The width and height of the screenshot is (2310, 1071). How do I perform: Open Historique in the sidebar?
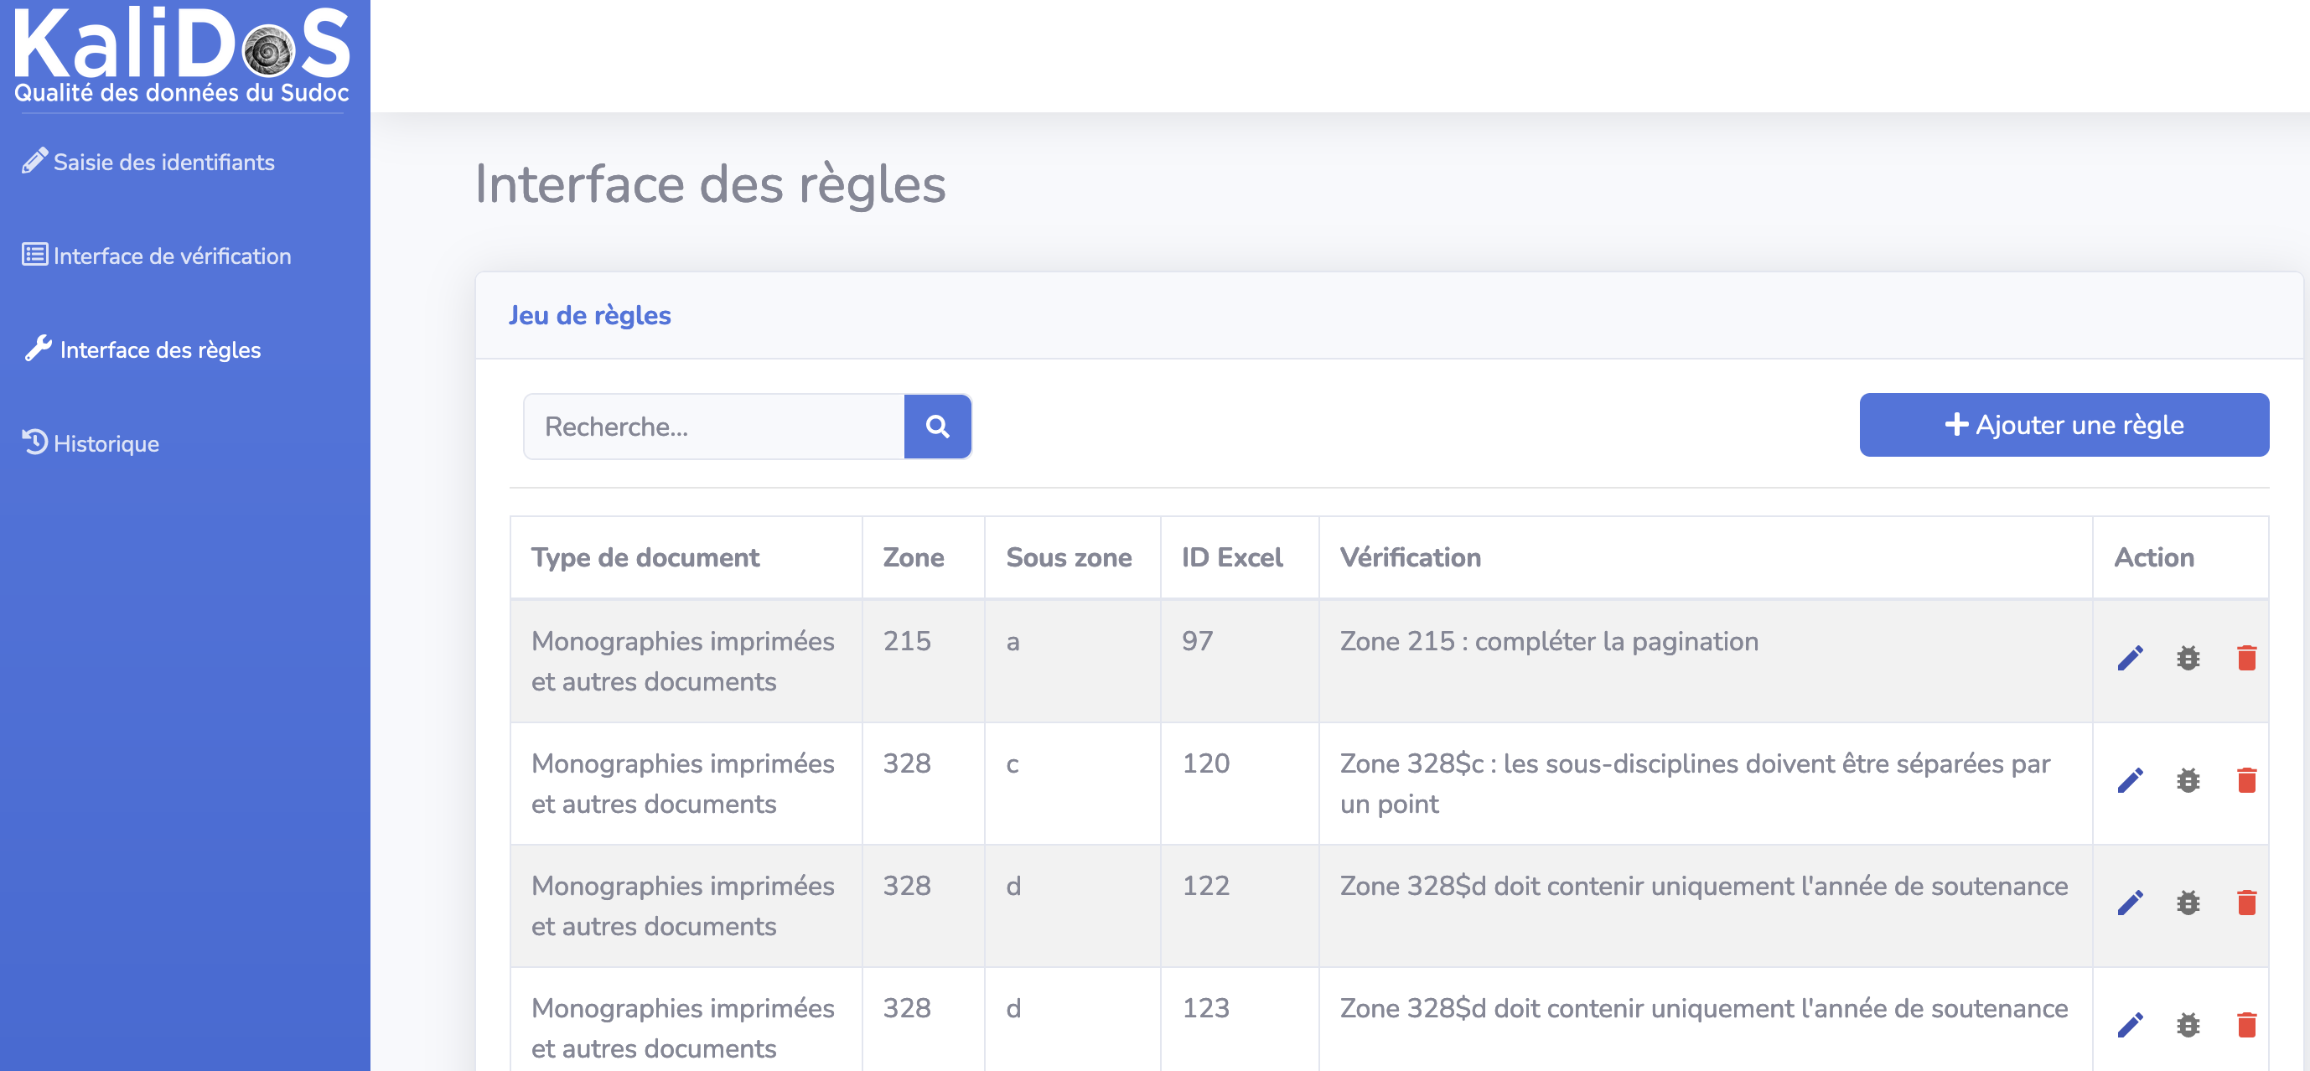pos(106,443)
